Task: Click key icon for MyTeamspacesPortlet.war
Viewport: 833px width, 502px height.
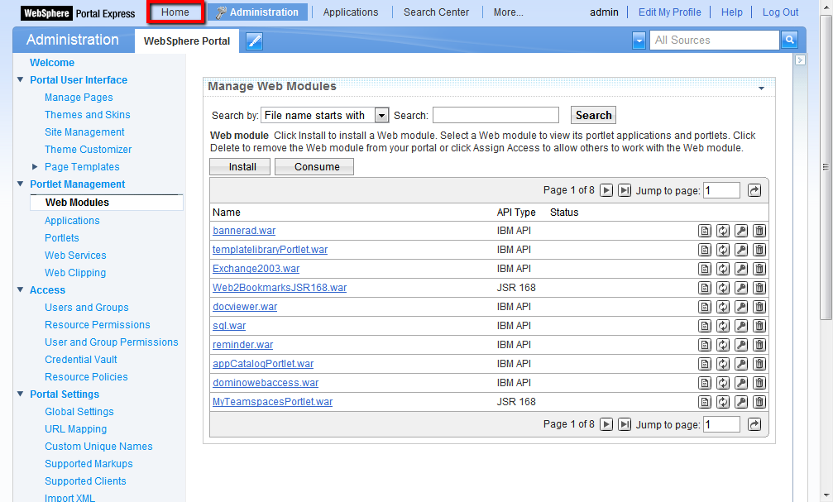Action: 741,402
